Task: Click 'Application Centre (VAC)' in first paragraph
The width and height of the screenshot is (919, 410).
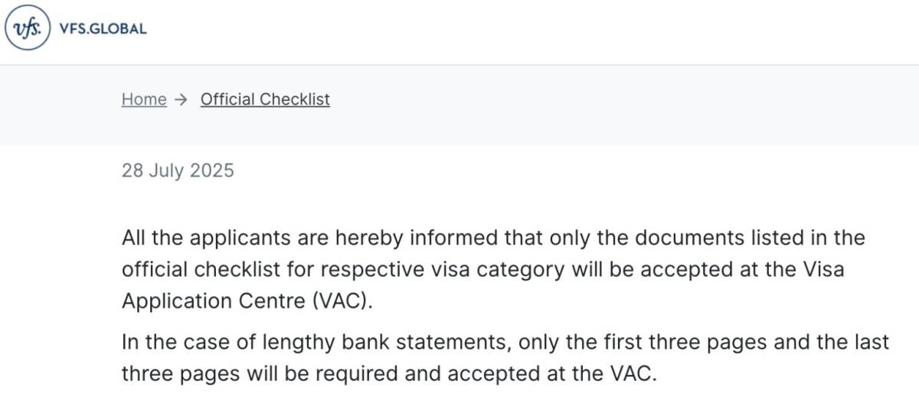Action: [247, 301]
